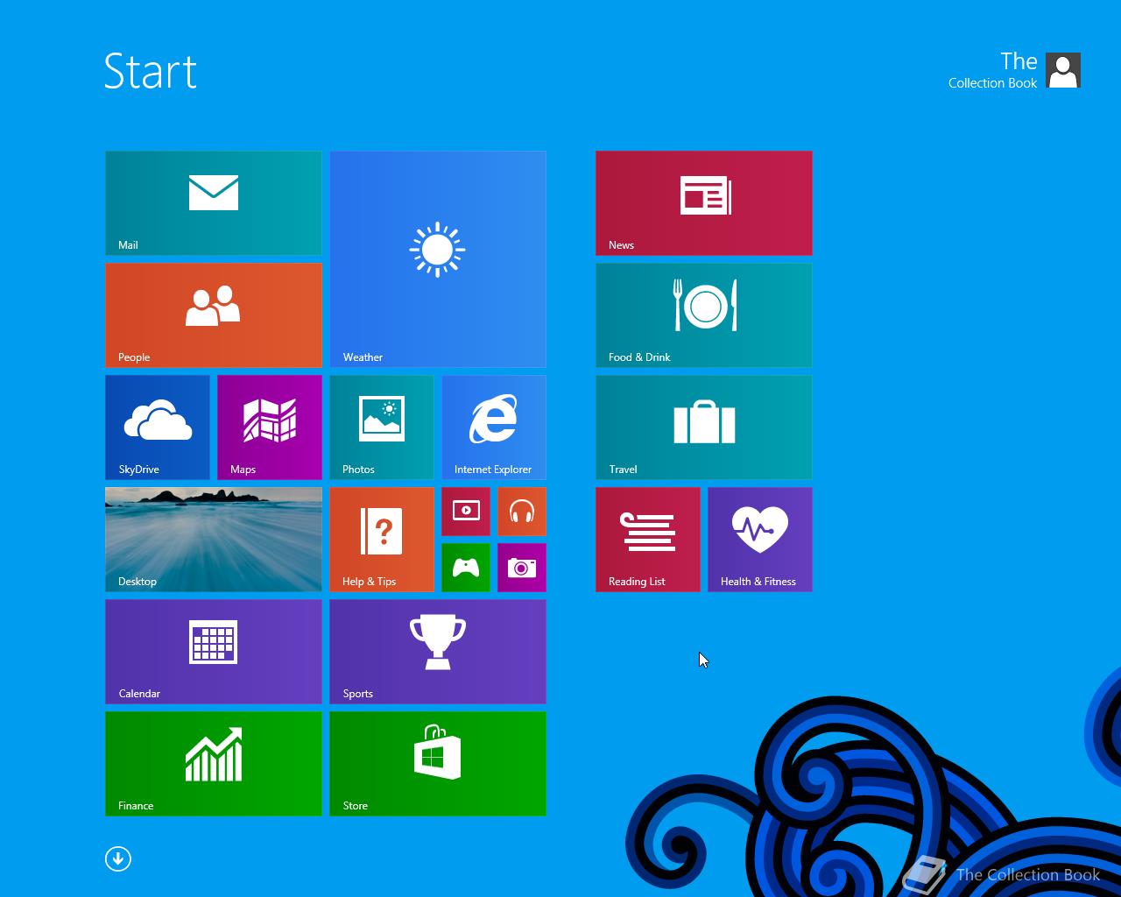Image resolution: width=1121 pixels, height=897 pixels.
Task: Open the People tile
Action: pyautogui.click(x=214, y=315)
